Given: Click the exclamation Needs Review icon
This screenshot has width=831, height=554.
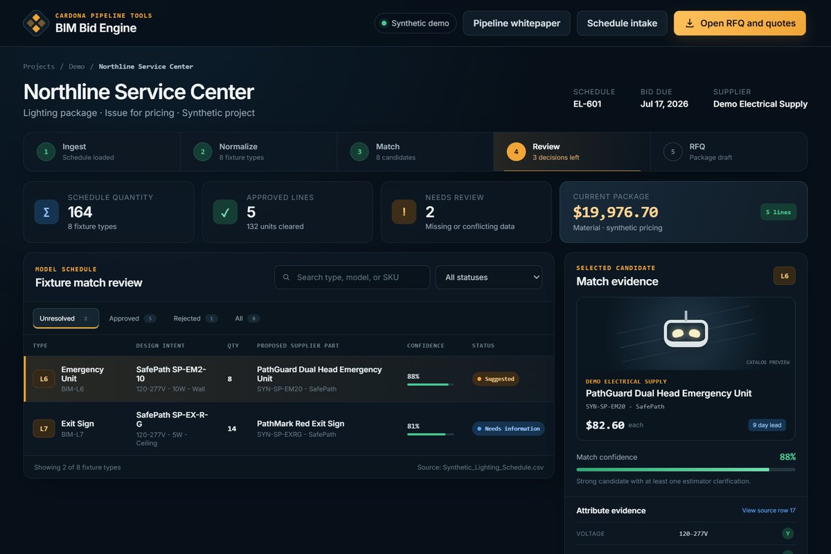Looking at the screenshot, I should pos(404,212).
